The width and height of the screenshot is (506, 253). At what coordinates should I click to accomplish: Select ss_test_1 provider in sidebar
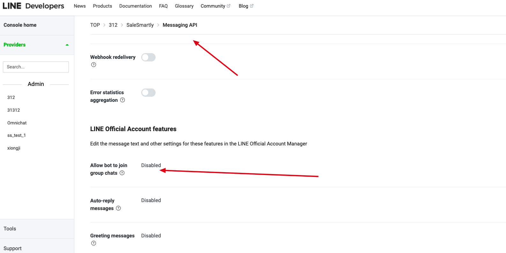coord(17,135)
